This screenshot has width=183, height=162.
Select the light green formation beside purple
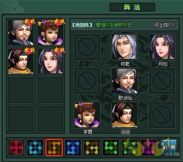[x=130, y=148]
